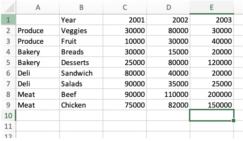The height and width of the screenshot is (141, 243).
Task: Select row 10 header
Action: (x=8, y=115)
